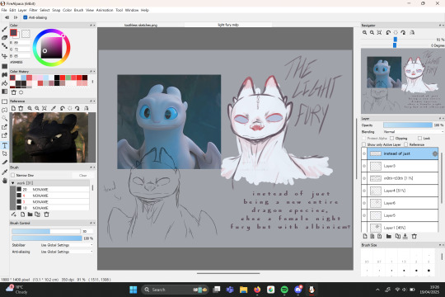This screenshot has height=297, width=445.
Task: Open Color History options menu dots
Action: 92,82
